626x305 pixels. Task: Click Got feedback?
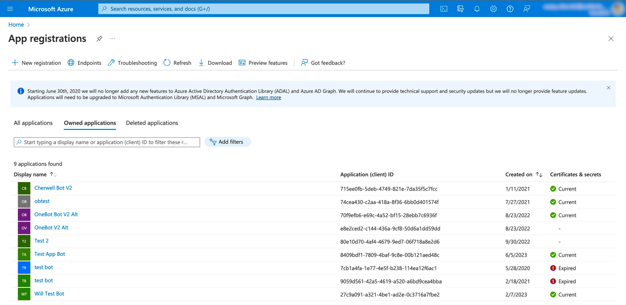[323, 63]
